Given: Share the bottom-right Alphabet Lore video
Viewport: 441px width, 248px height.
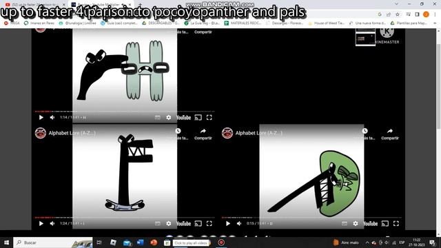Looking at the screenshot, I should (x=390, y=134).
